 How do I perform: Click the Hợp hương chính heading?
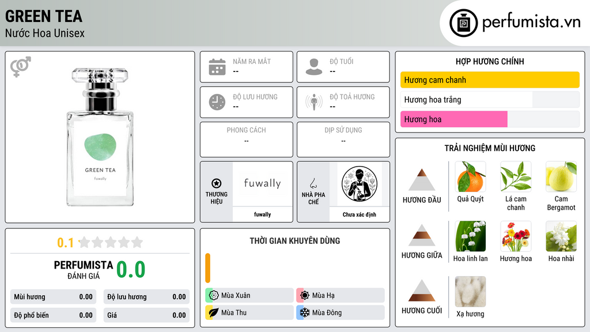click(490, 61)
